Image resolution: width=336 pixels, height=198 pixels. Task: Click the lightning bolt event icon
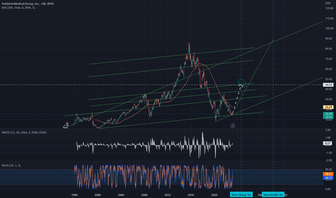click(x=233, y=126)
